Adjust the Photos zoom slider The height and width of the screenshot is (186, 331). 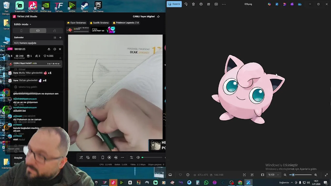click(x=300, y=175)
